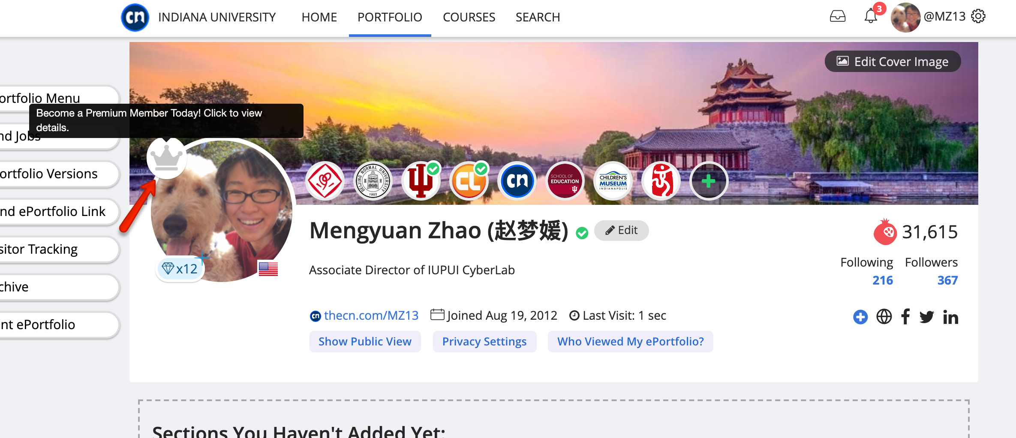
Task: View the 216 Following count
Action: [x=883, y=280]
